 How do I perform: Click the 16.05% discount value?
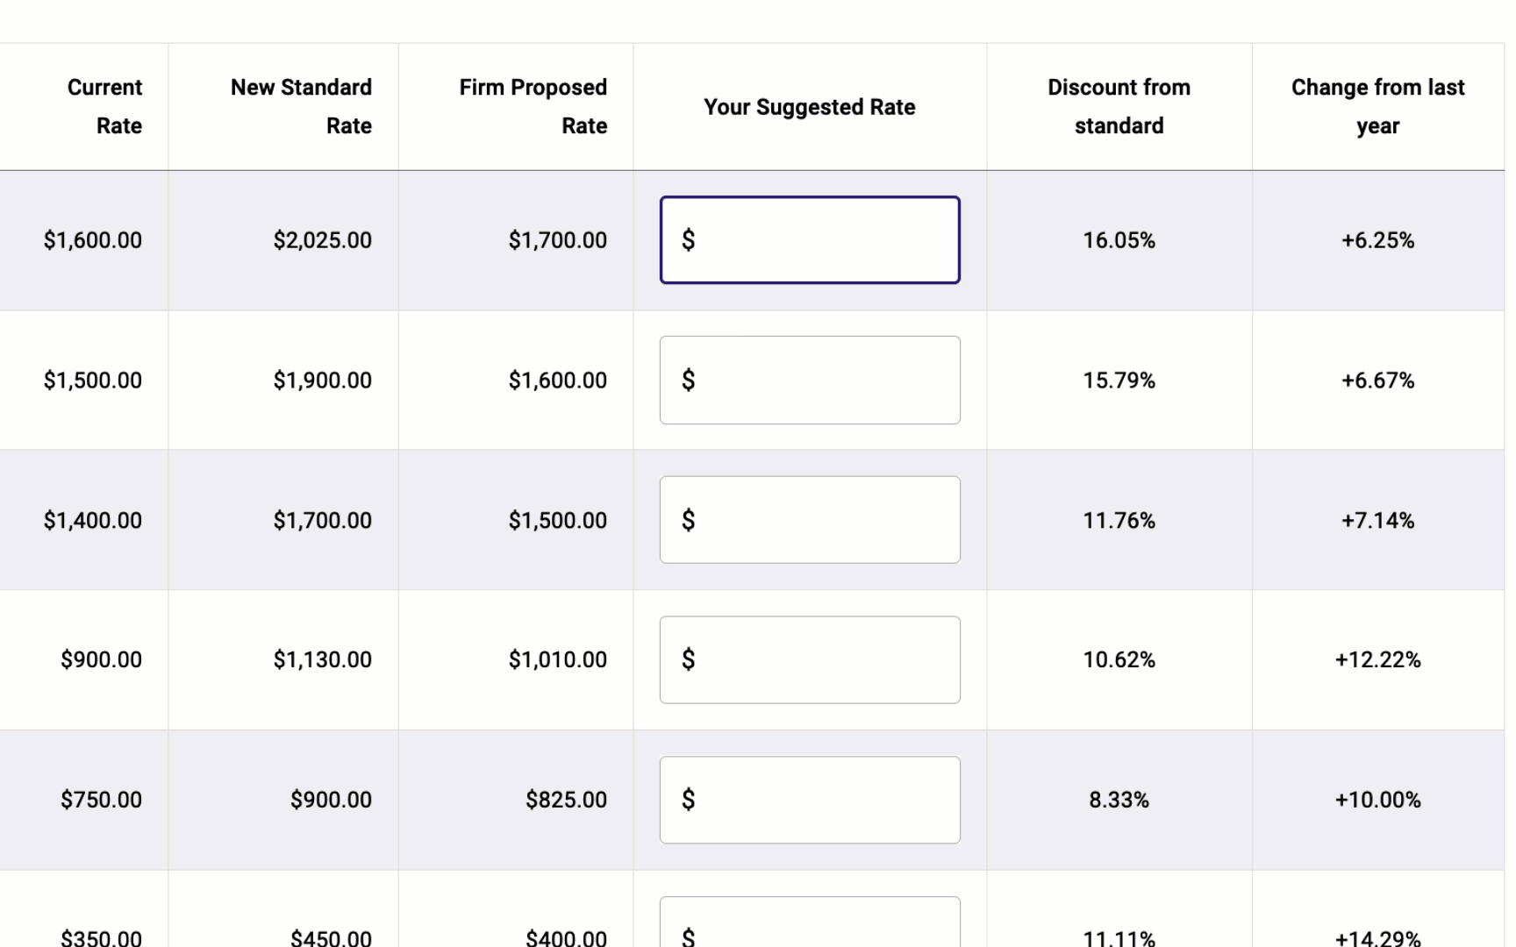1119,239
